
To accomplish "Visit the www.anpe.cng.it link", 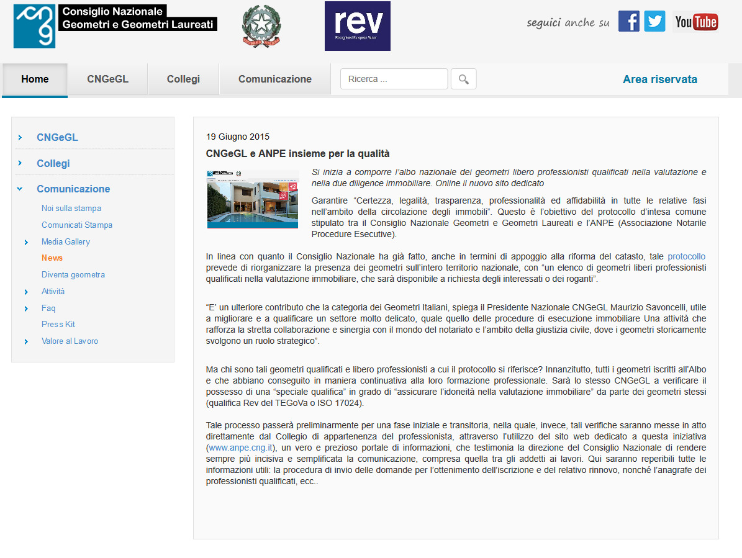I will (240, 448).
